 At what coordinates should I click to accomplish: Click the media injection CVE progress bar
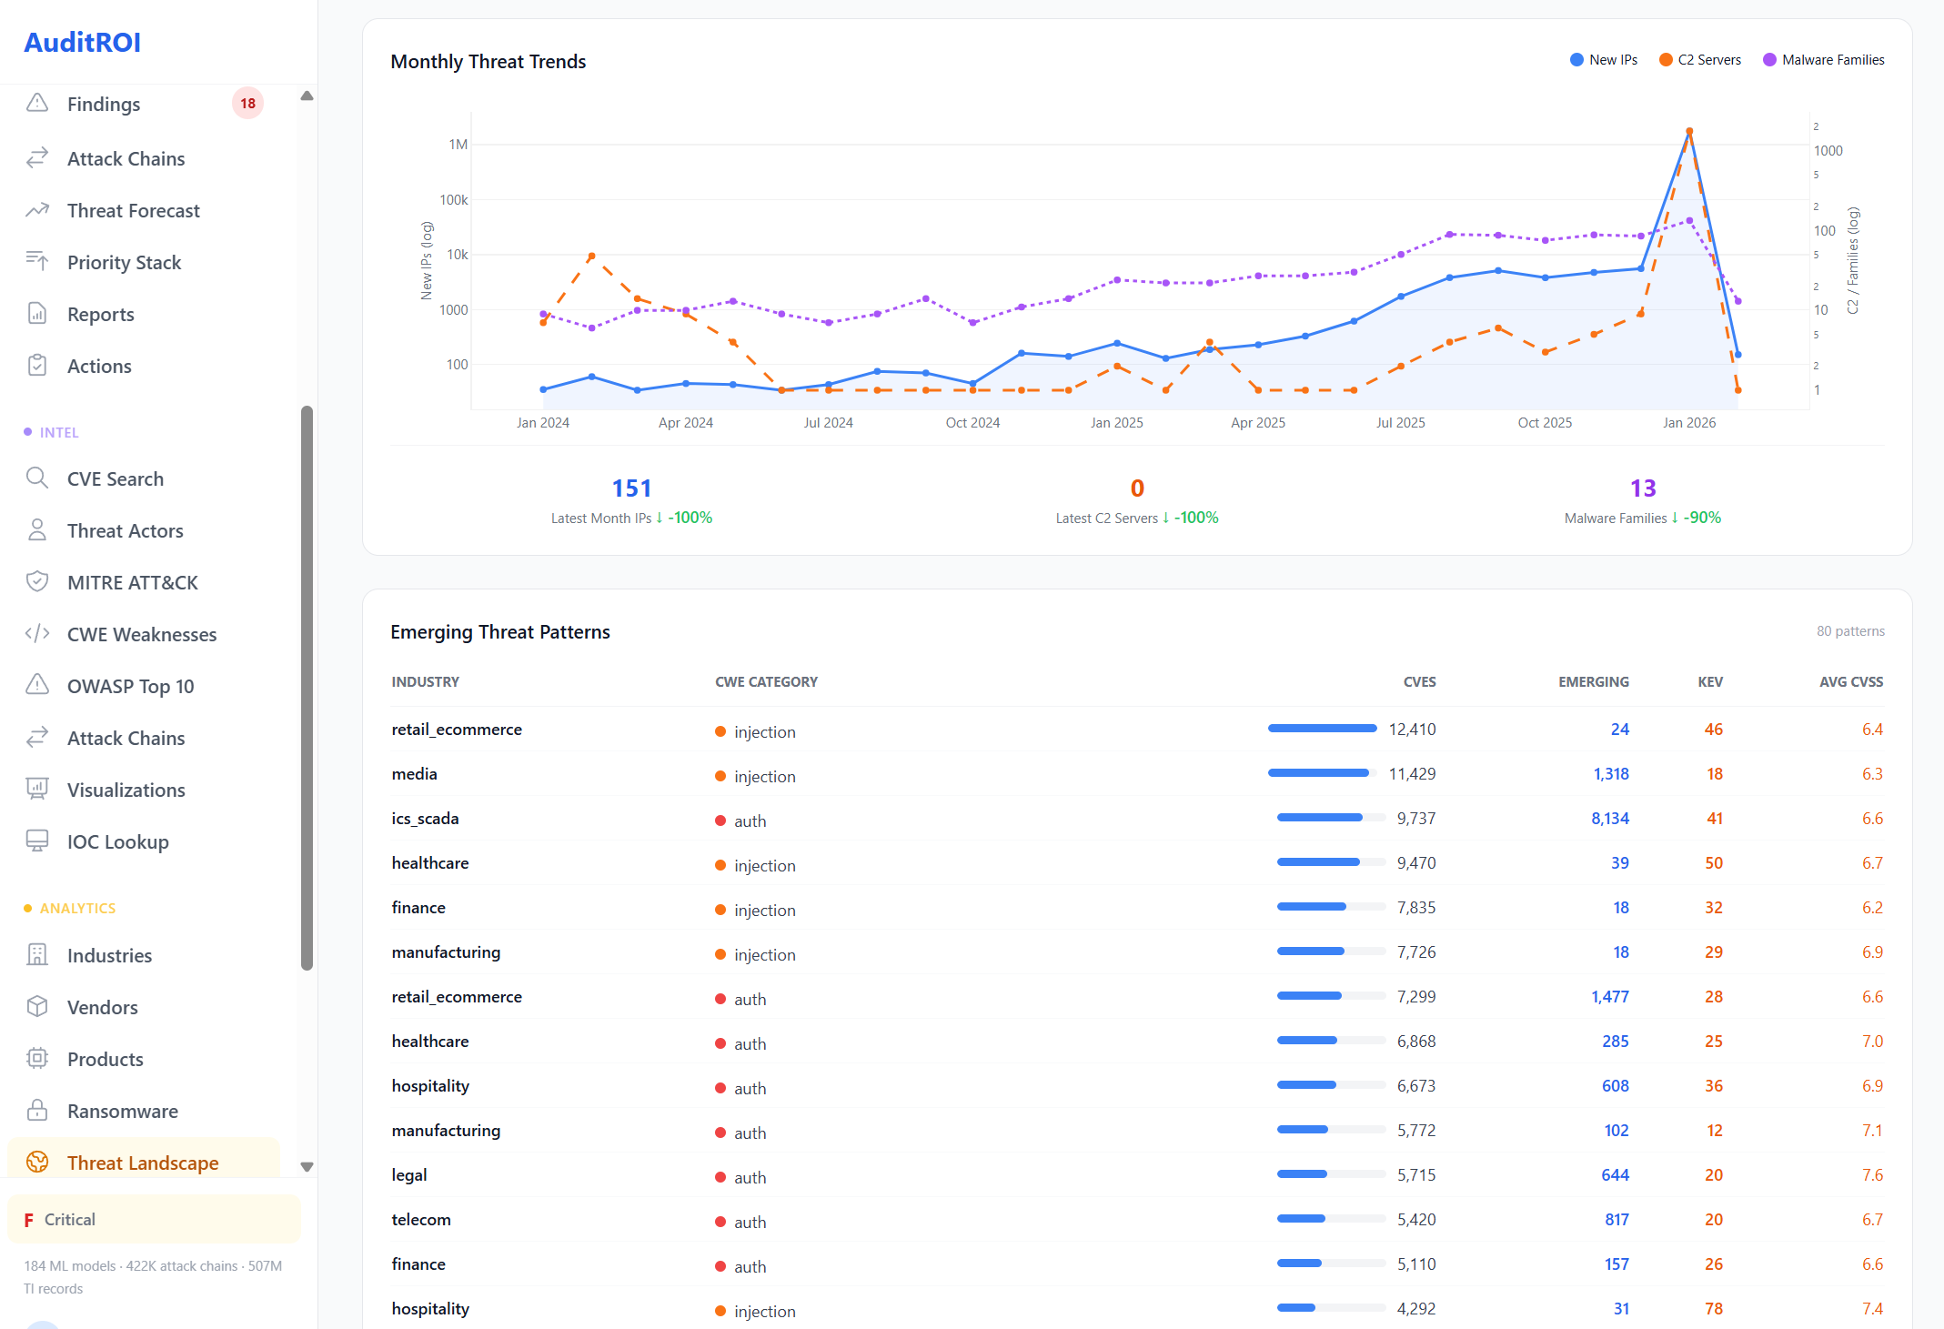click(1323, 773)
